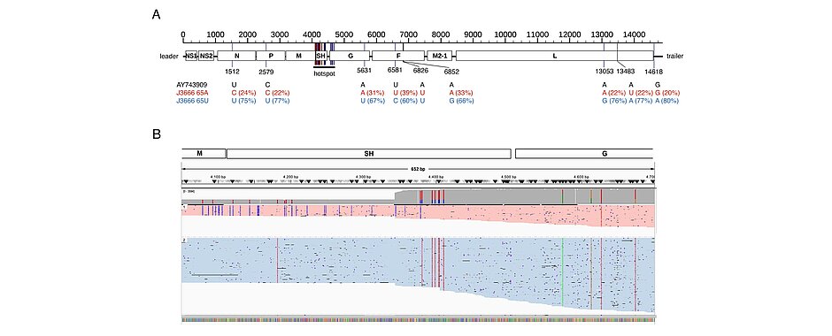Click the blue 'J3666 65U' row label
This screenshot has width=832, height=336.
[191, 101]
